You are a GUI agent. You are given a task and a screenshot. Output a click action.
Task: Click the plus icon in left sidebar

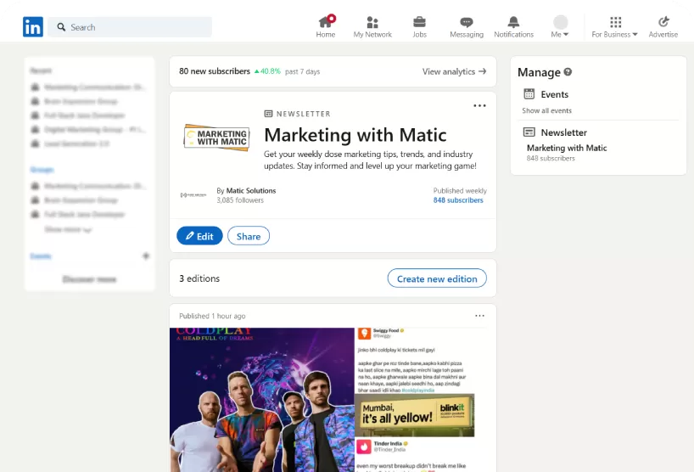[x=146, y=256]
